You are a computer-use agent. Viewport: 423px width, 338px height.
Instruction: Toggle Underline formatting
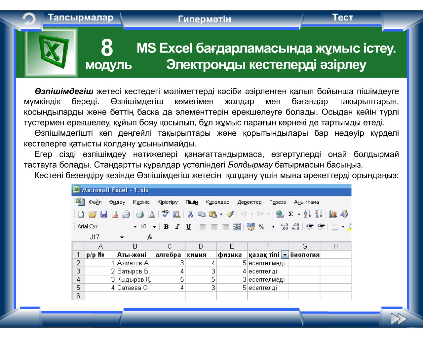pos(188,227)
